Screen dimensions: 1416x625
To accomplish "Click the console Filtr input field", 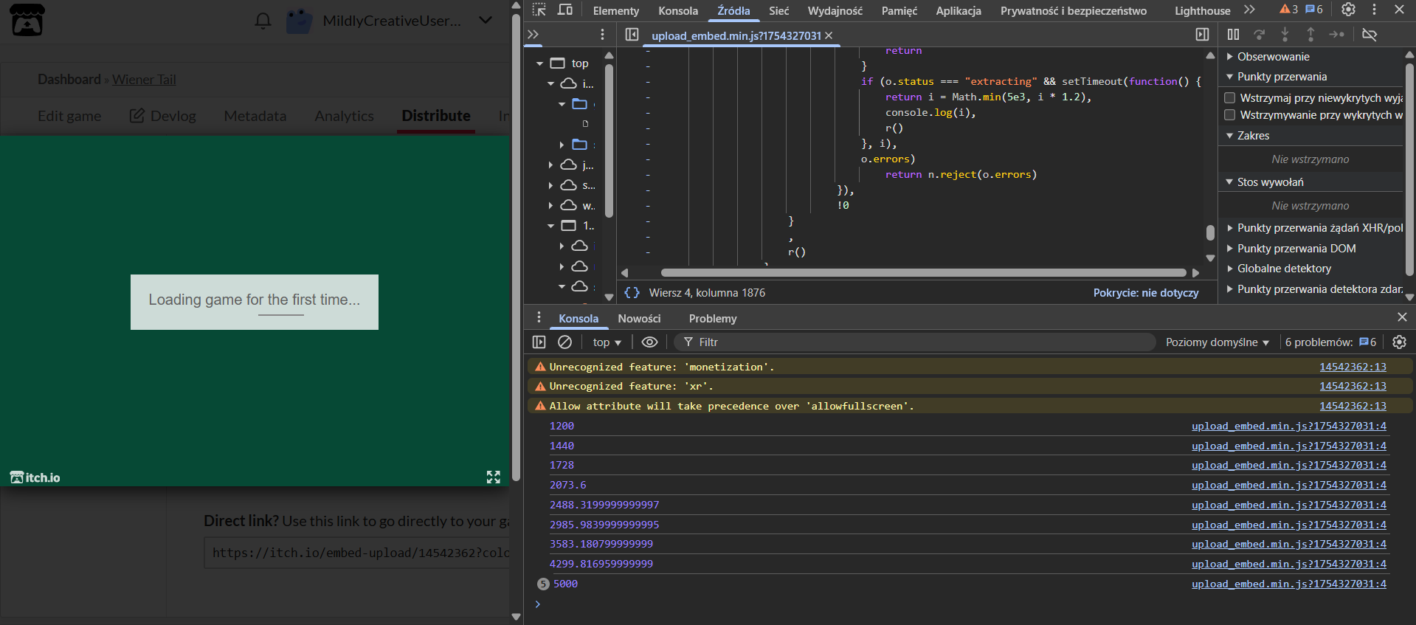I will tap(915, 342).
